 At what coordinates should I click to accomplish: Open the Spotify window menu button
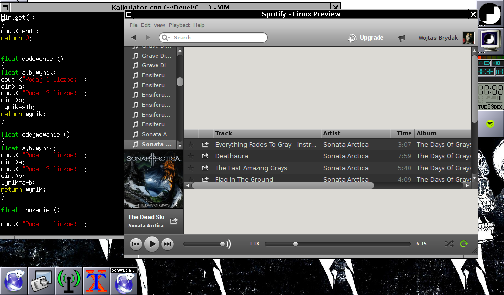(129, 14)
